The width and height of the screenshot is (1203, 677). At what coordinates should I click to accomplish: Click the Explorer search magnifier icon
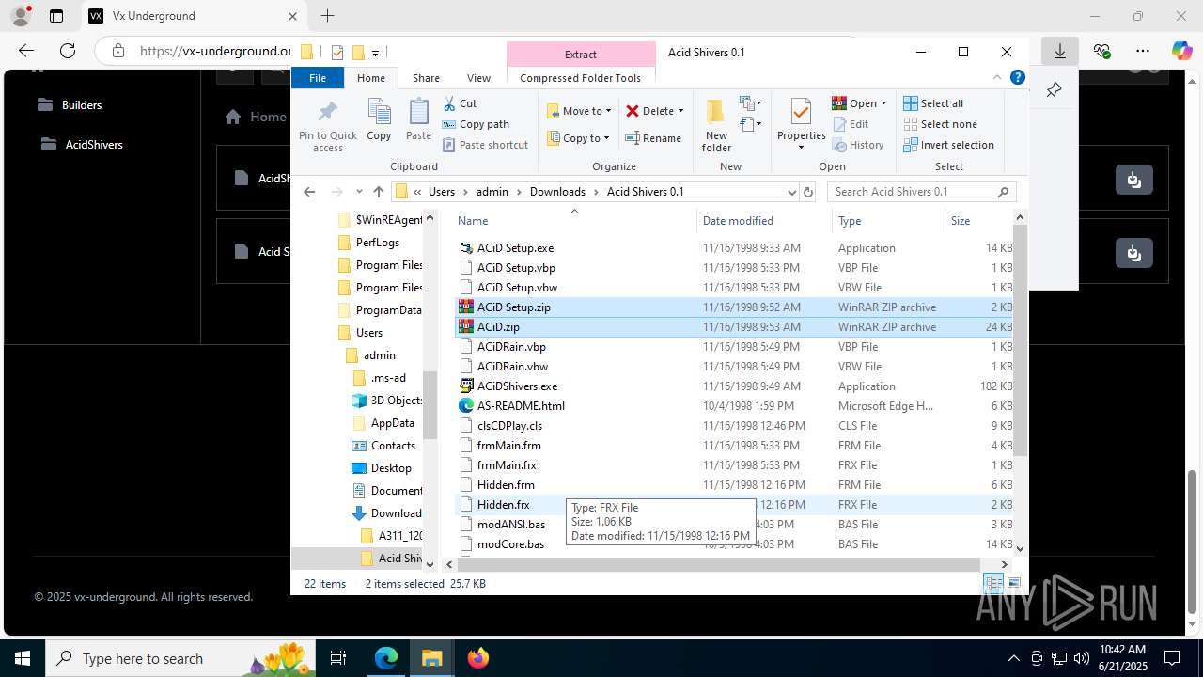coord(1003,192)
